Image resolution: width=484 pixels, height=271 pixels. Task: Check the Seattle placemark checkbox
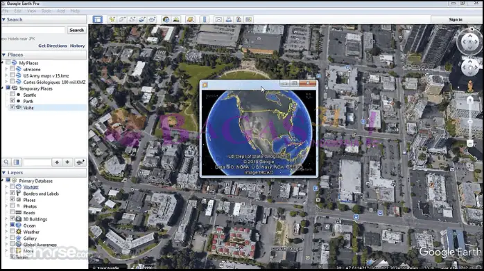[12, 95]
